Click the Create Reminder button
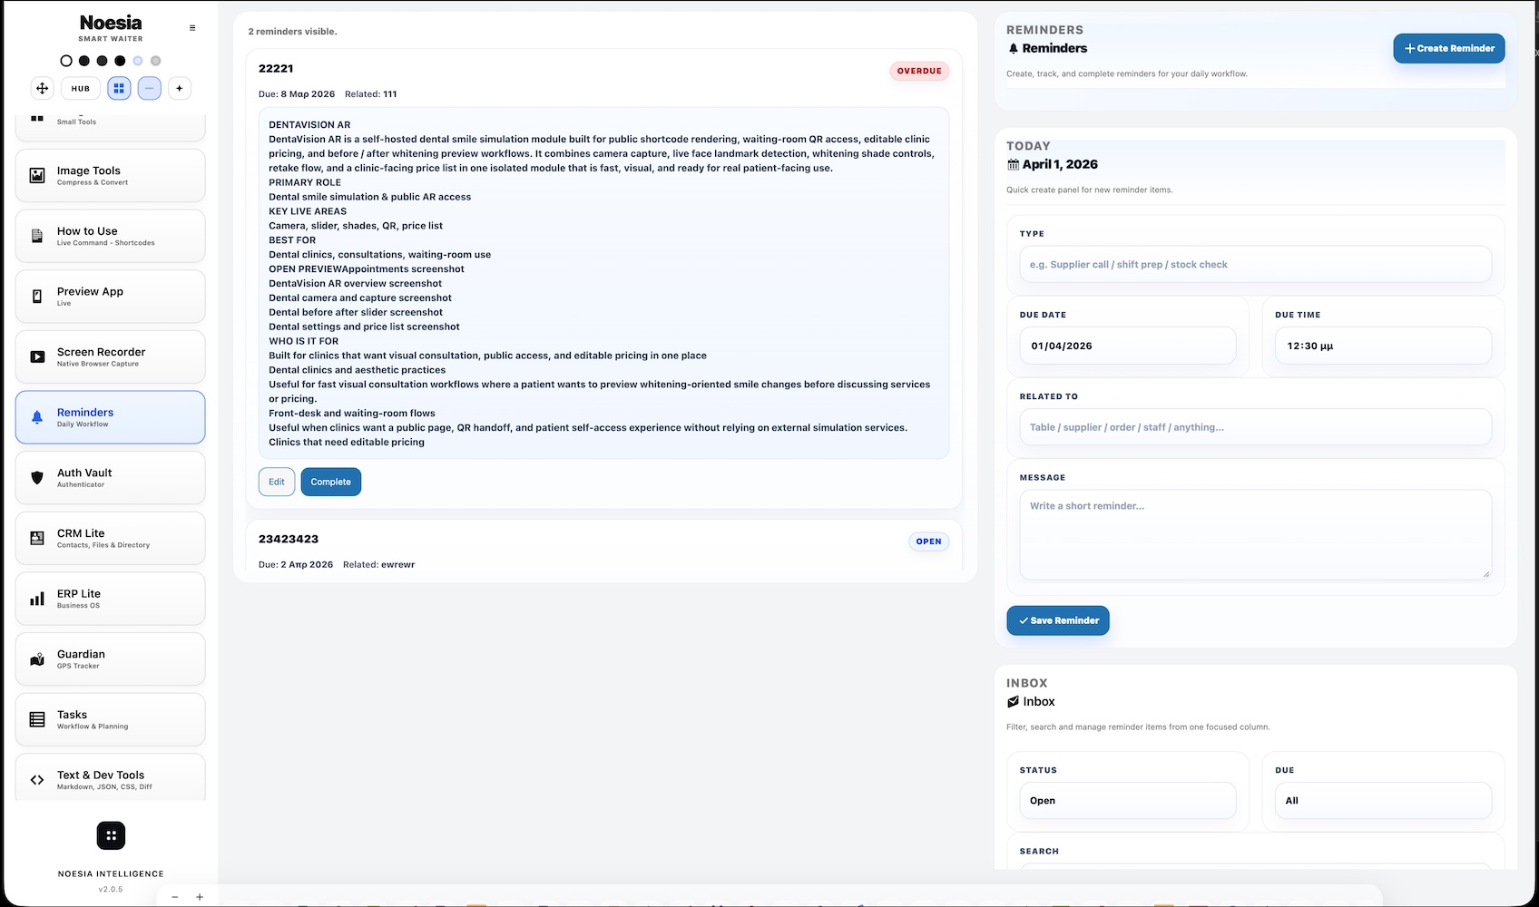The height and width of the screenshot is (907, 1539). pos(1449,48)
